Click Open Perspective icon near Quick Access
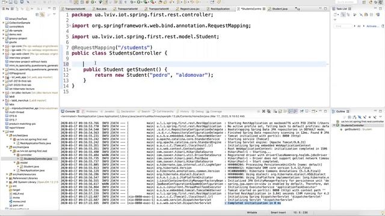385x216 pixels. [363, 2]
